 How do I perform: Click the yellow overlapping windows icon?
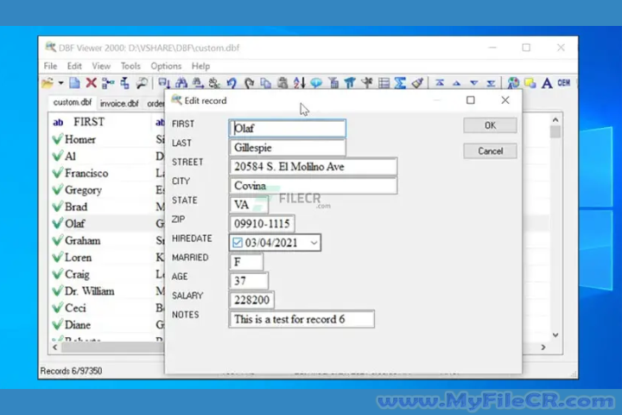tap(530, 83)
